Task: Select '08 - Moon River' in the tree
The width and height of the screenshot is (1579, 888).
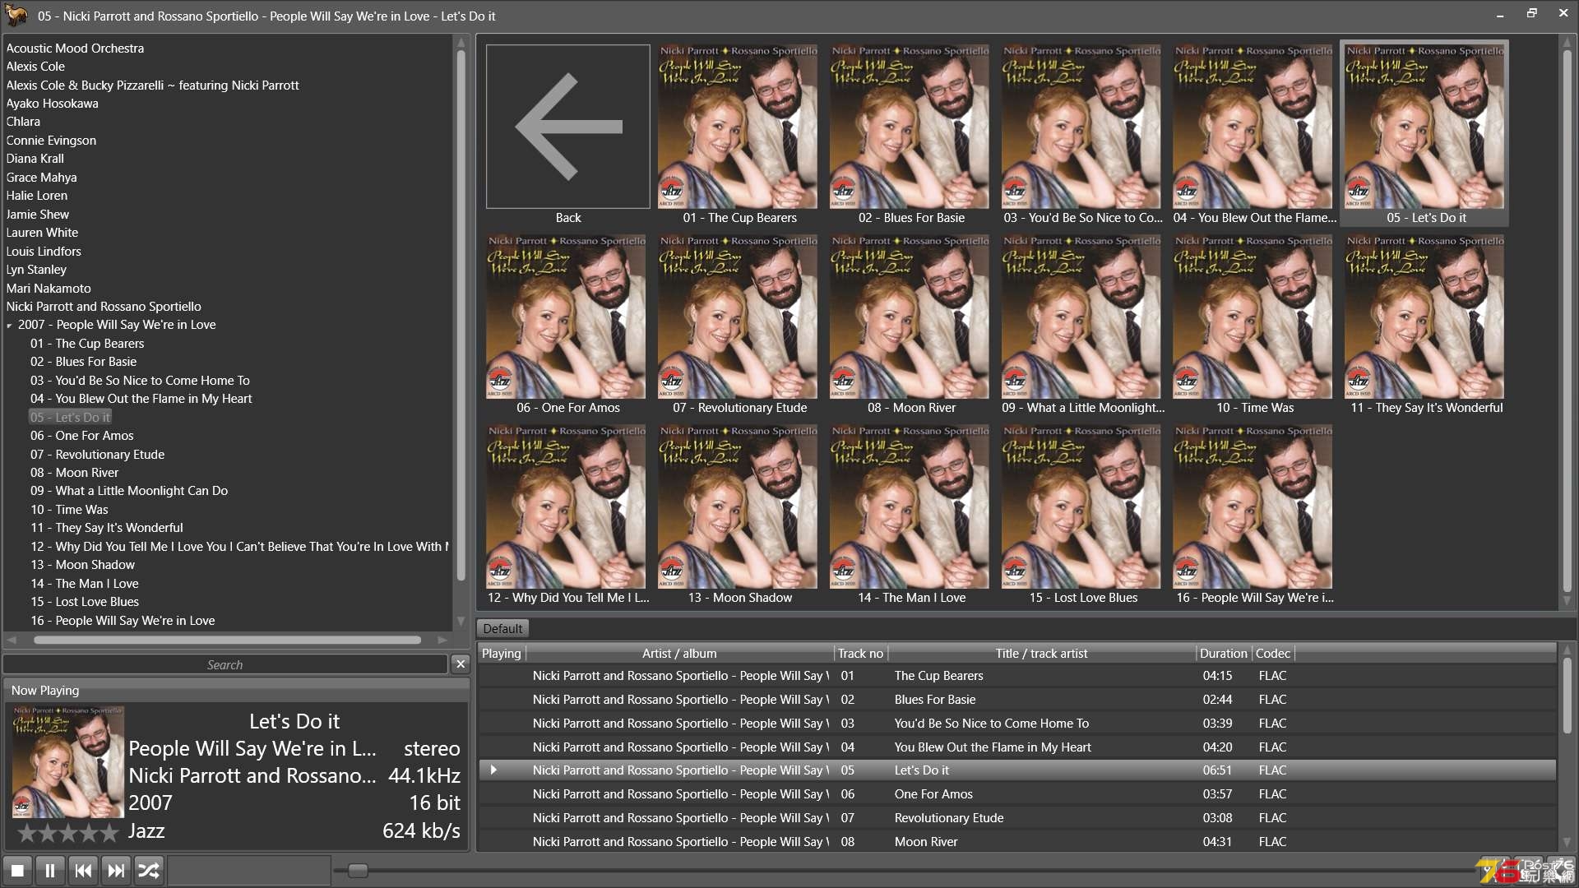Action: [x=75, y=473]
